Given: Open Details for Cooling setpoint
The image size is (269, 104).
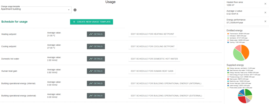Looking at the screenshot, I should coord(96,46).
